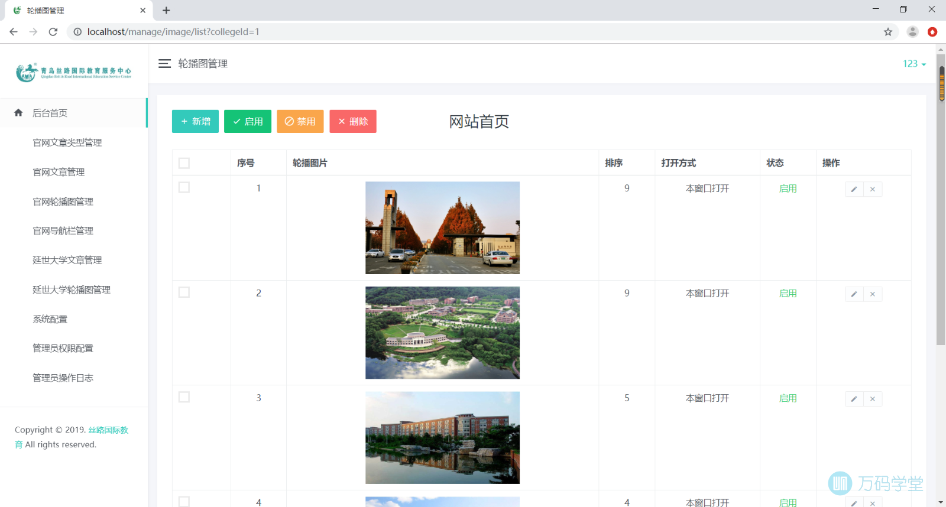
Task: Open 官网轮播图管理 menu item
Action: [x=63, y=201]
